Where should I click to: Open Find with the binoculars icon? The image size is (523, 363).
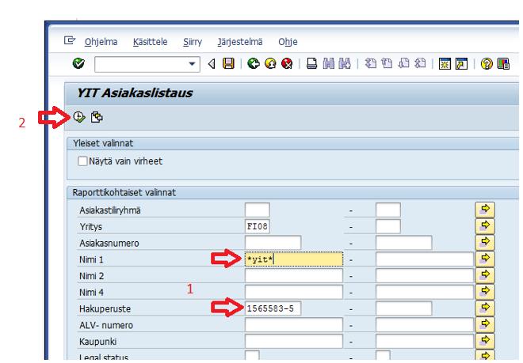pos(329,63)
